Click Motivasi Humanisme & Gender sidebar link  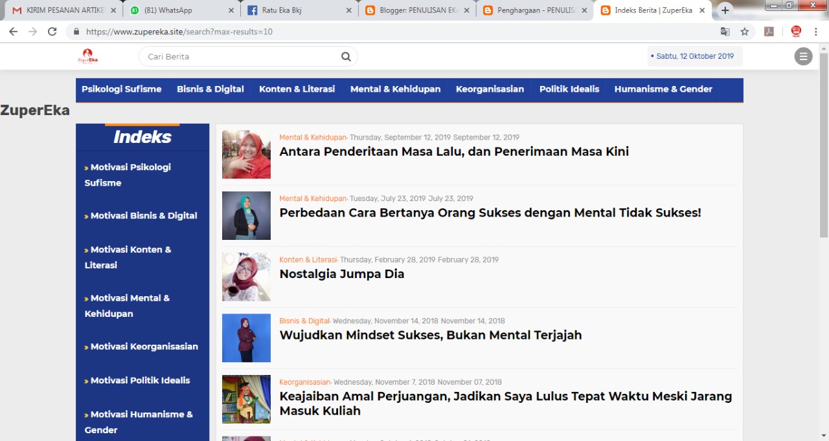click(139, 422)
